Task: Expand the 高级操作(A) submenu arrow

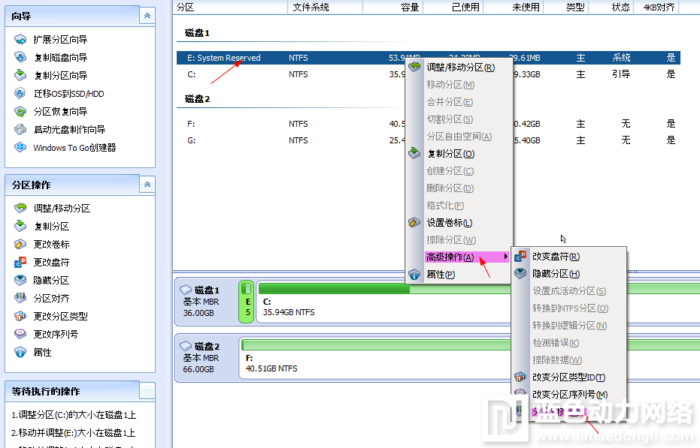Action: tap(505, 257)
